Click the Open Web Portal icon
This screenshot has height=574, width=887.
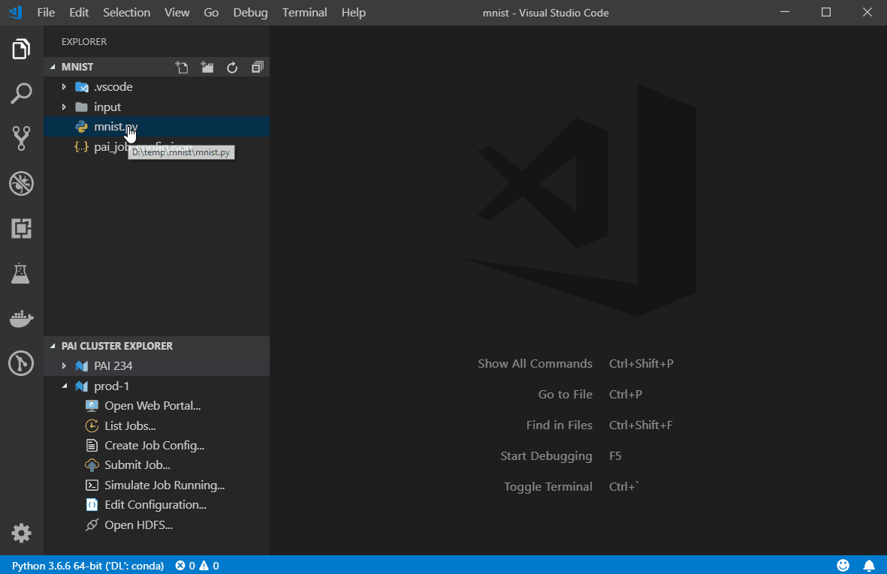92,406
